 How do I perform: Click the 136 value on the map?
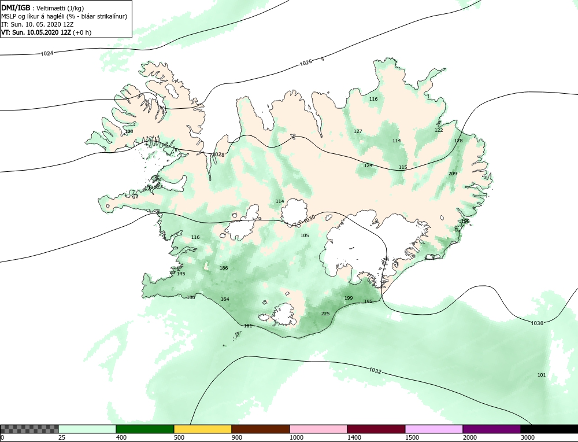click(x=191, y=297)
